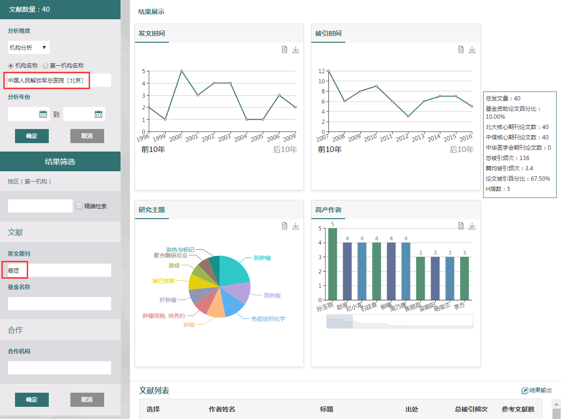The image size is (561, 419).
Task: Click the 合作机构 input field
Action: pyautogui.click(x=60, y=368)
